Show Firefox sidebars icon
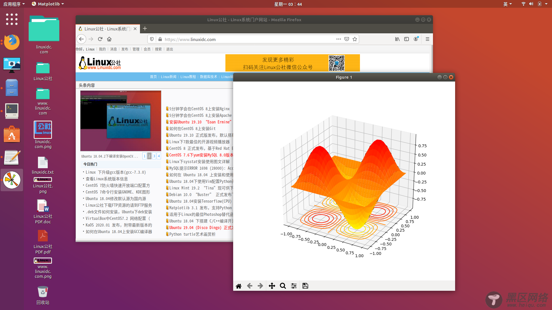The width and height of the screenshot is (552, 310). (407, 39)
